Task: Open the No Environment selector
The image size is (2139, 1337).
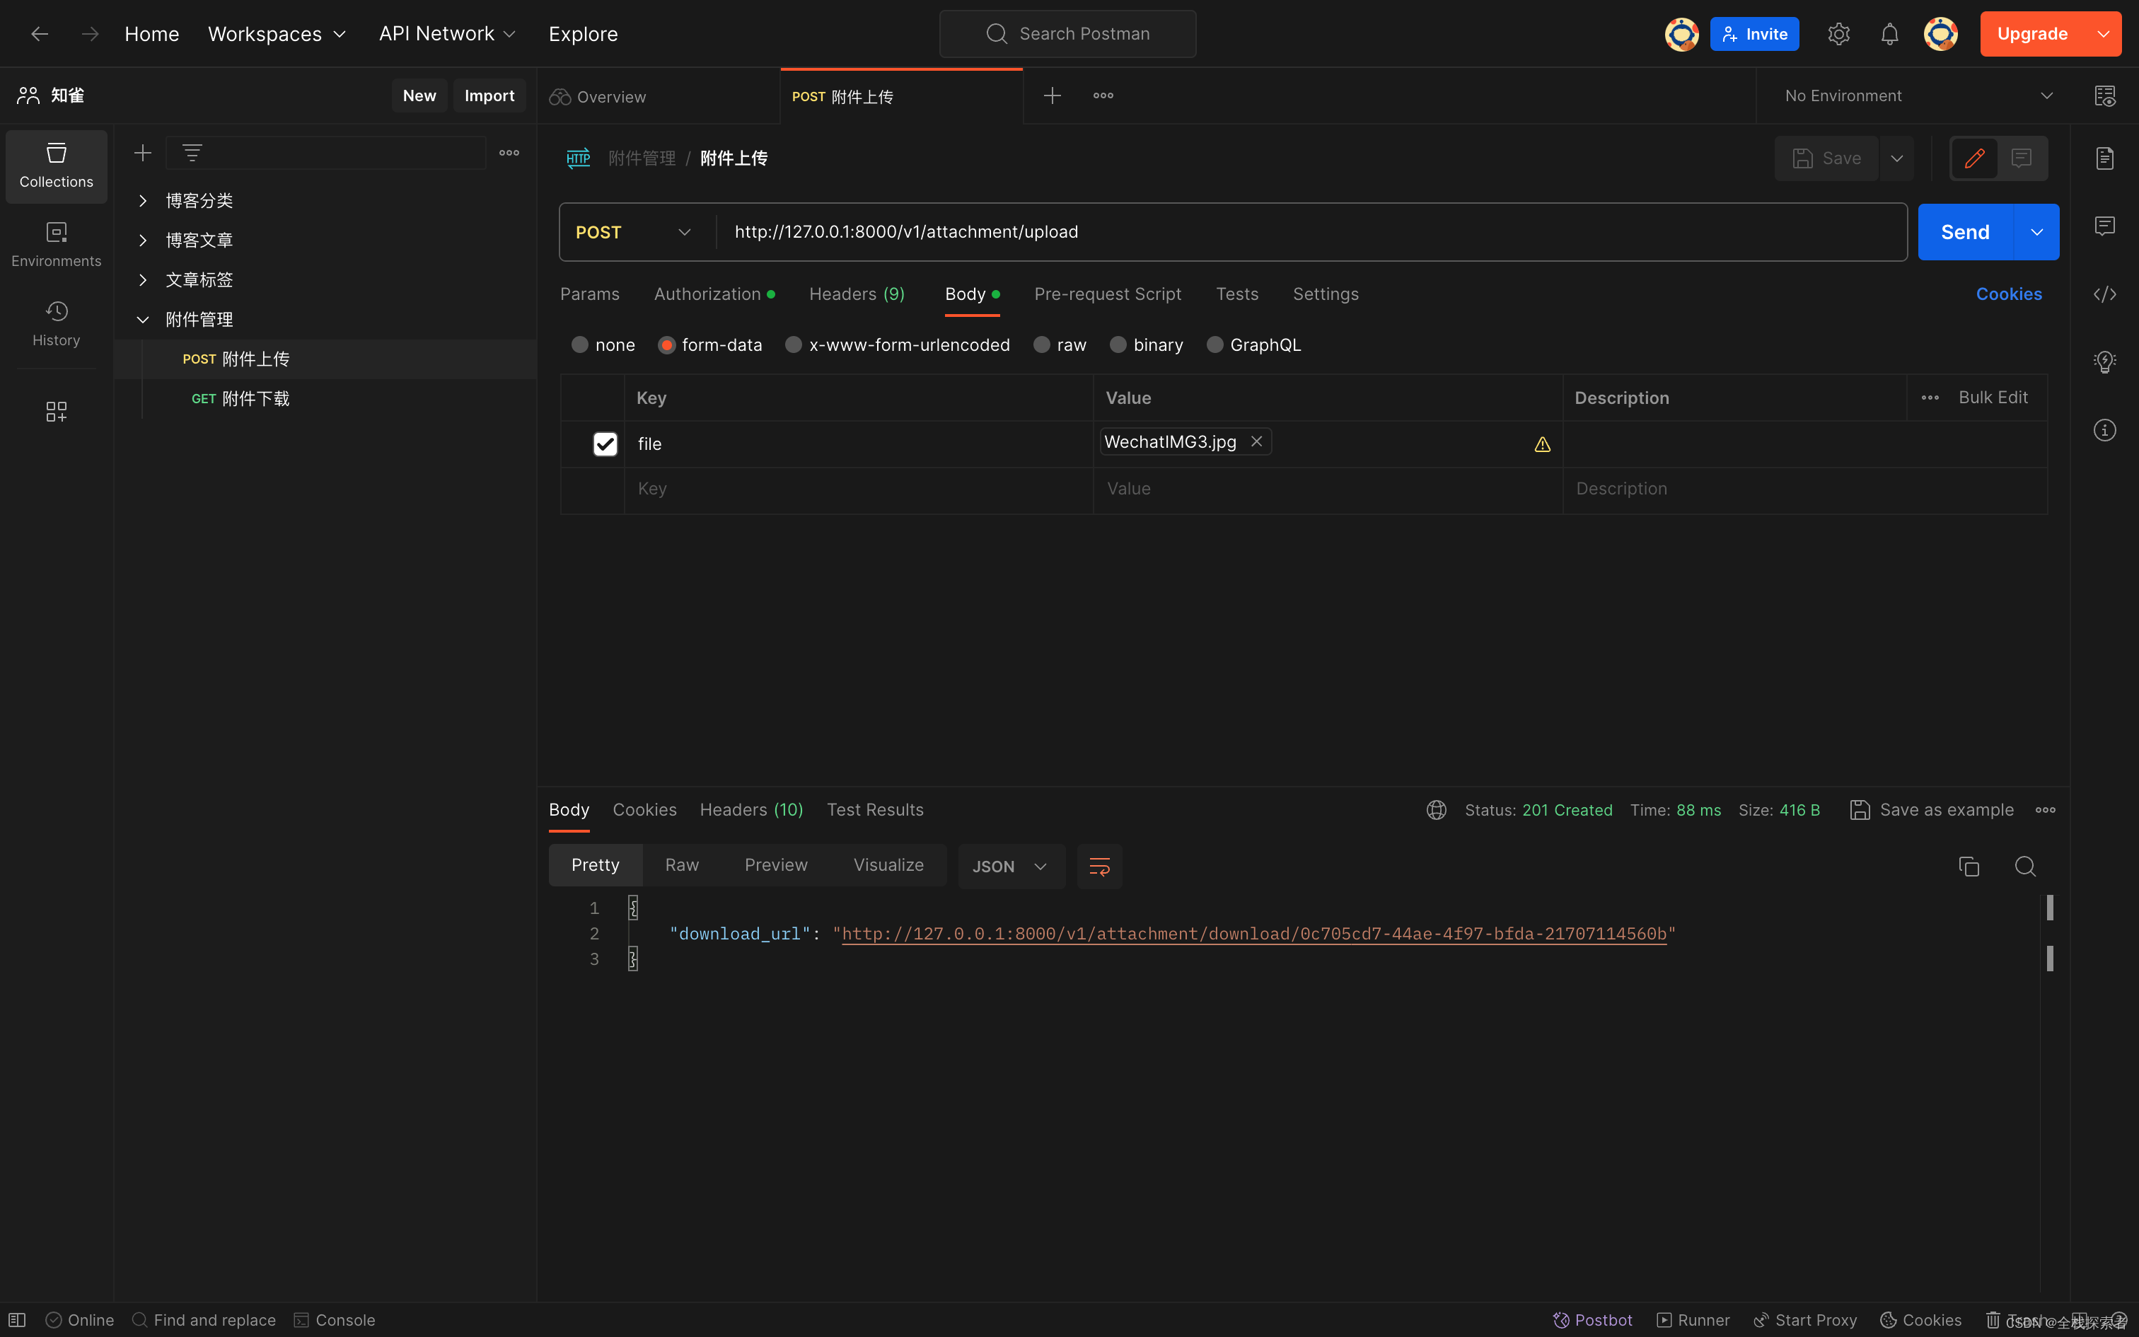Action: tap(1918, 95)
